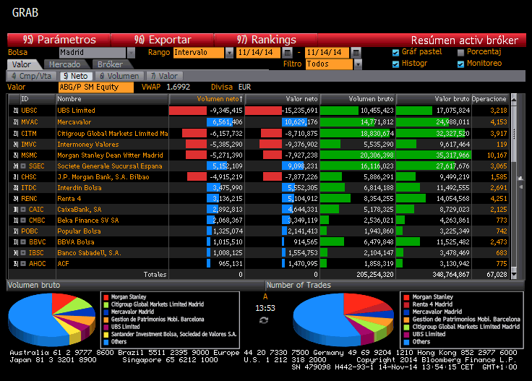Viewport: 532px width, 381px height.
Task: Select the 6) Volumen view tab
Action: pos(119,76)
